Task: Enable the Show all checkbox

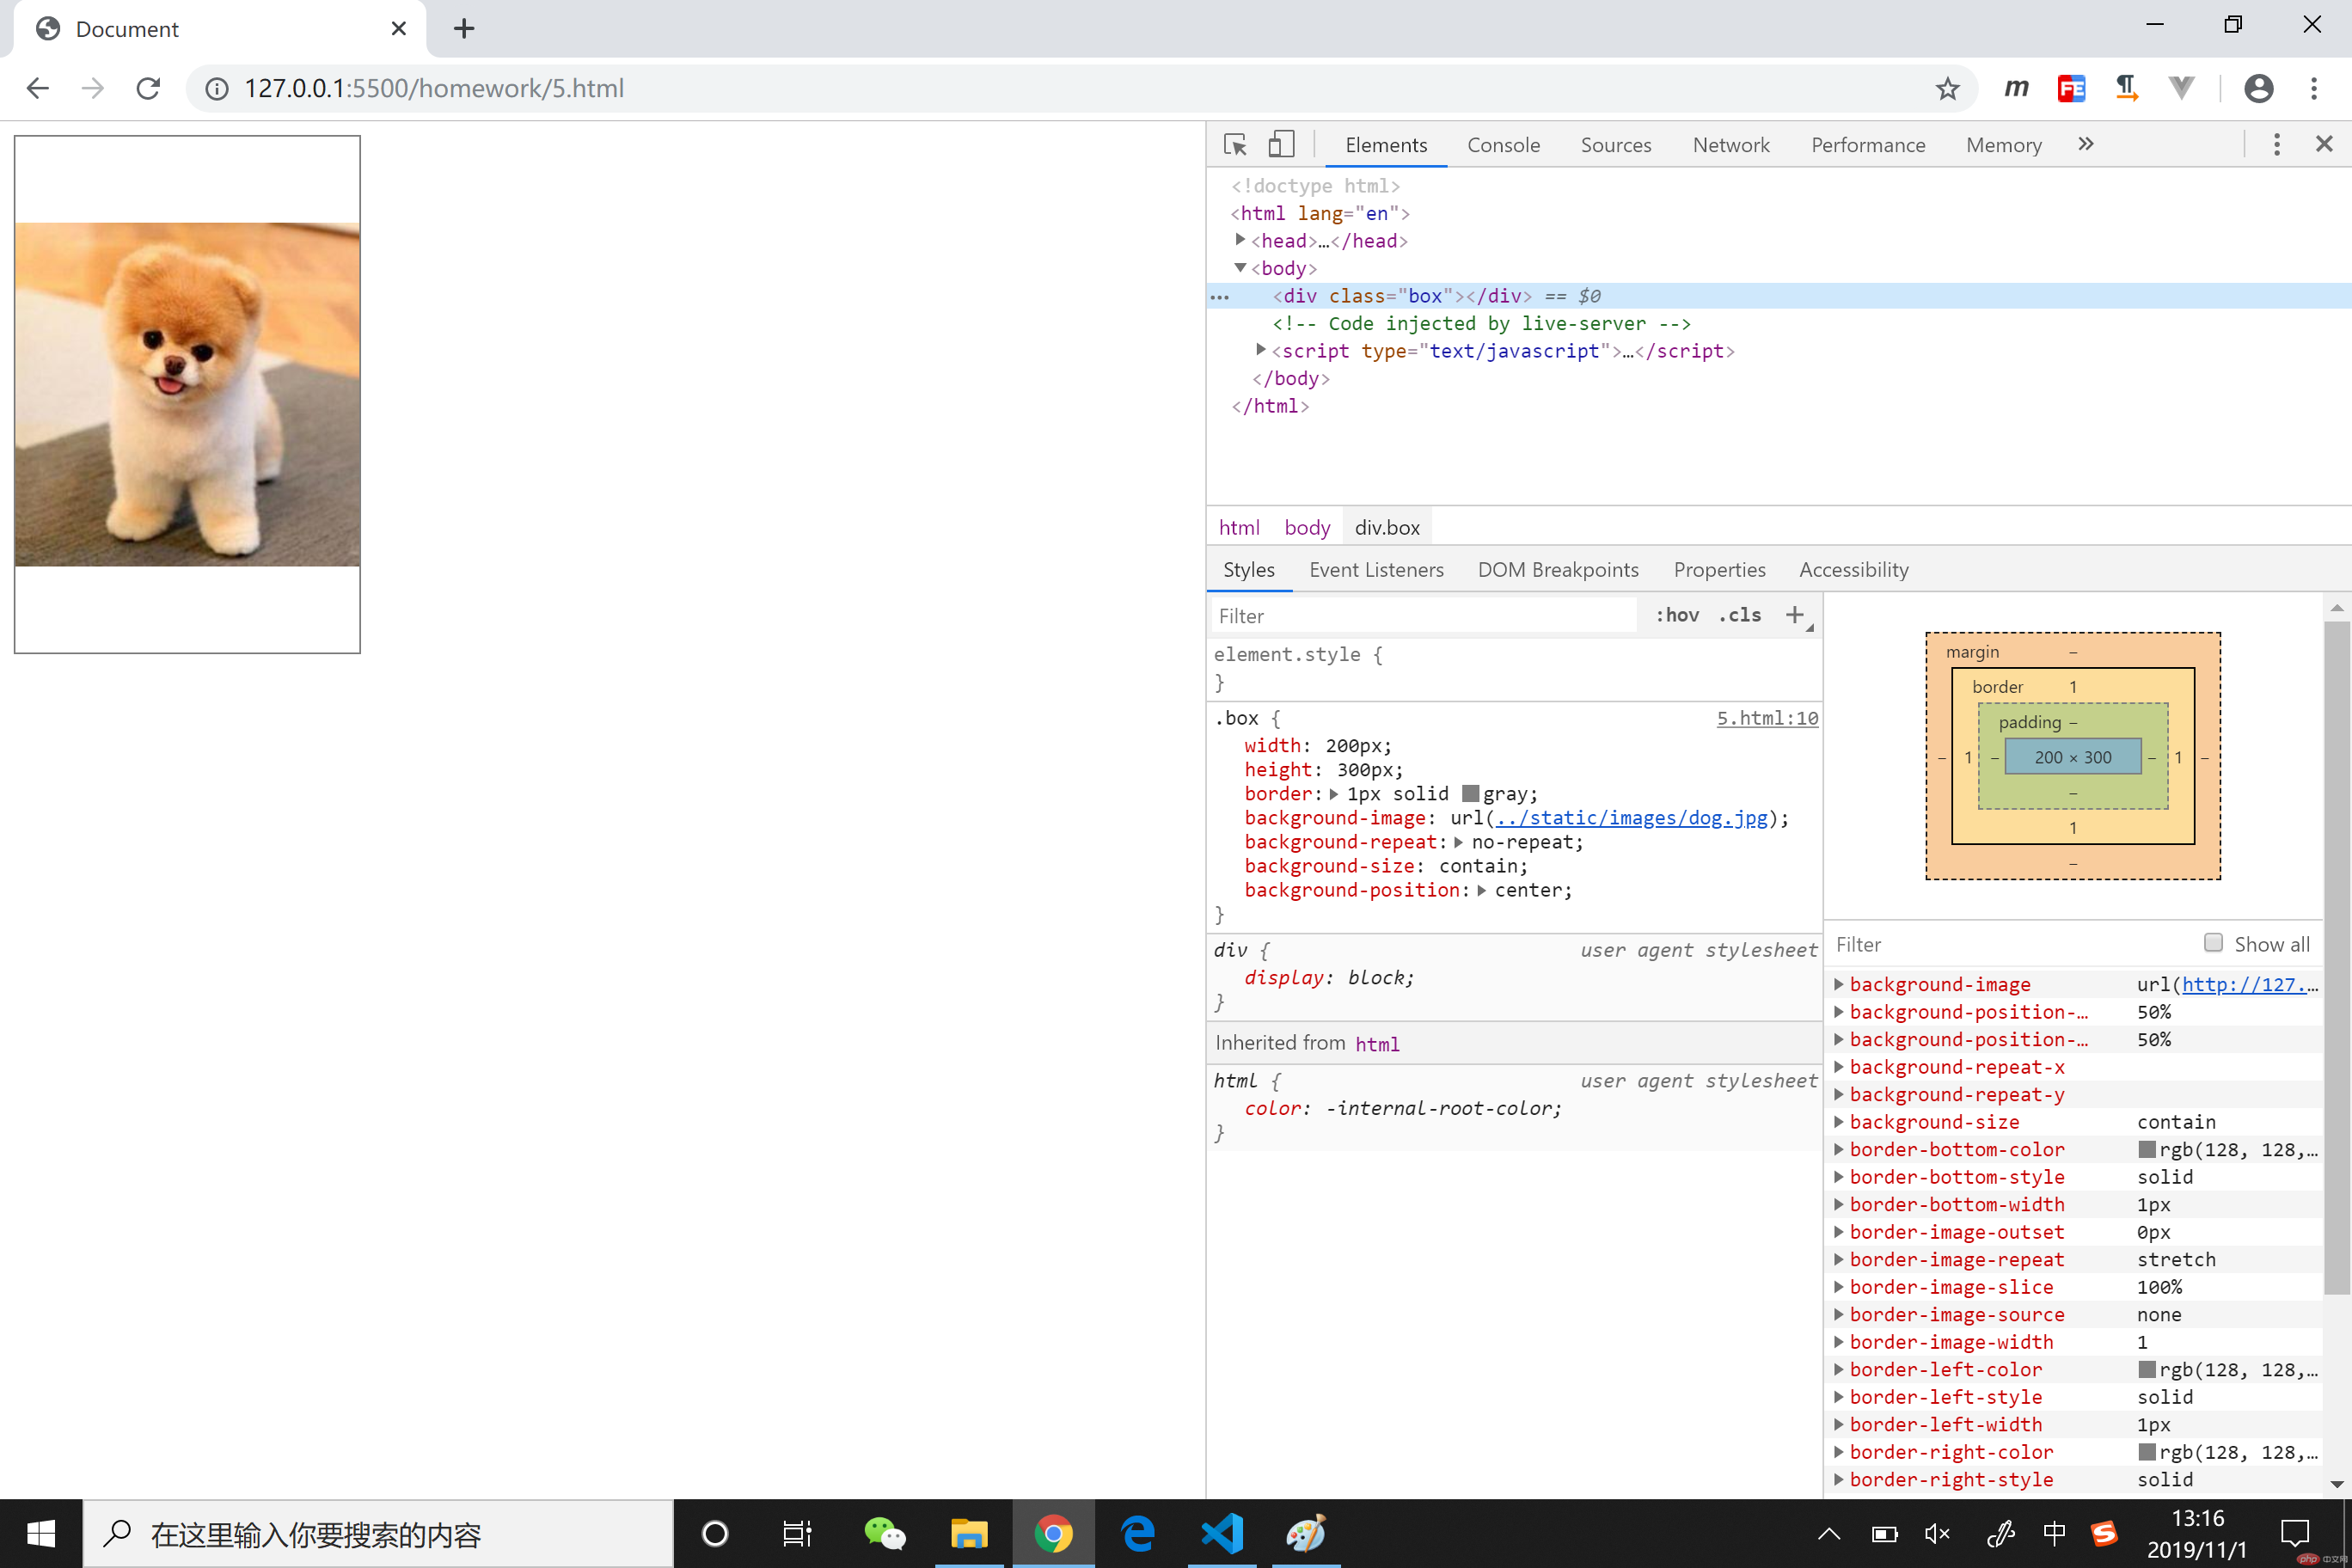Action: point(2213,943)
